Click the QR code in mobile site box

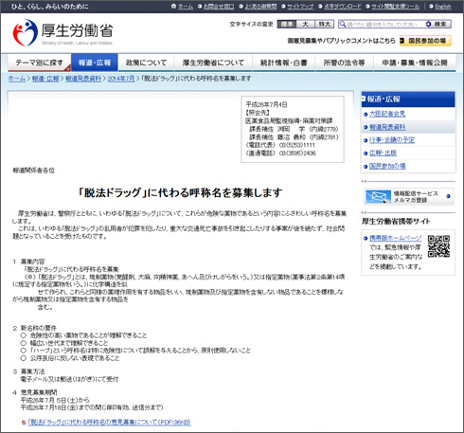[438, 246]
